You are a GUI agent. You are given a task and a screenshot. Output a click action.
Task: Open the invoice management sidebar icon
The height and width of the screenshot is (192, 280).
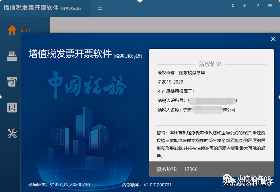[12, 82]
